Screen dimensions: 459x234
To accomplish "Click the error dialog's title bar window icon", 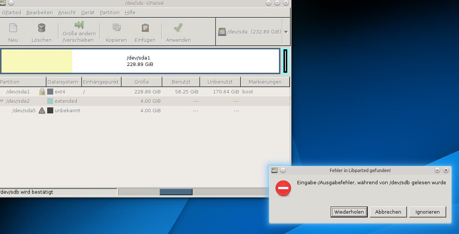I will coord(274,170).
